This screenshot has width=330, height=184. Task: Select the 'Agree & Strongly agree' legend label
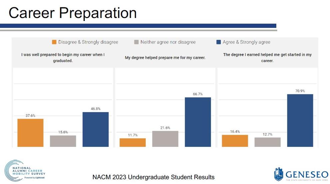(x=246, y=42)
